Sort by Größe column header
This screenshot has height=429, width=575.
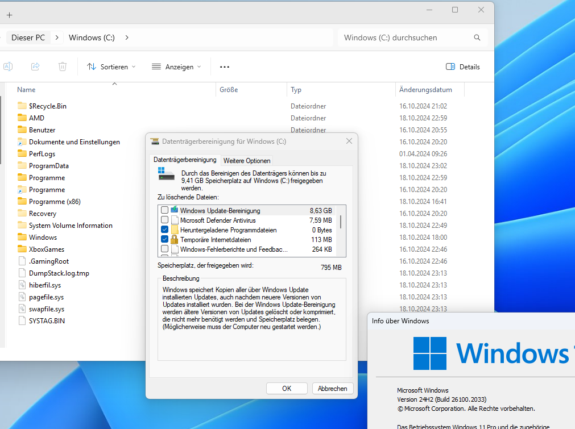[229, 89]
